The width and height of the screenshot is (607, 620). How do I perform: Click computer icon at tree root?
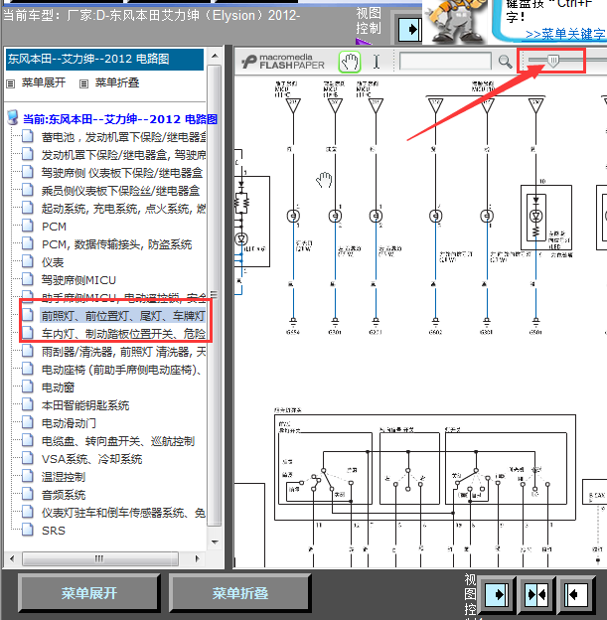(x=13, y=117)
